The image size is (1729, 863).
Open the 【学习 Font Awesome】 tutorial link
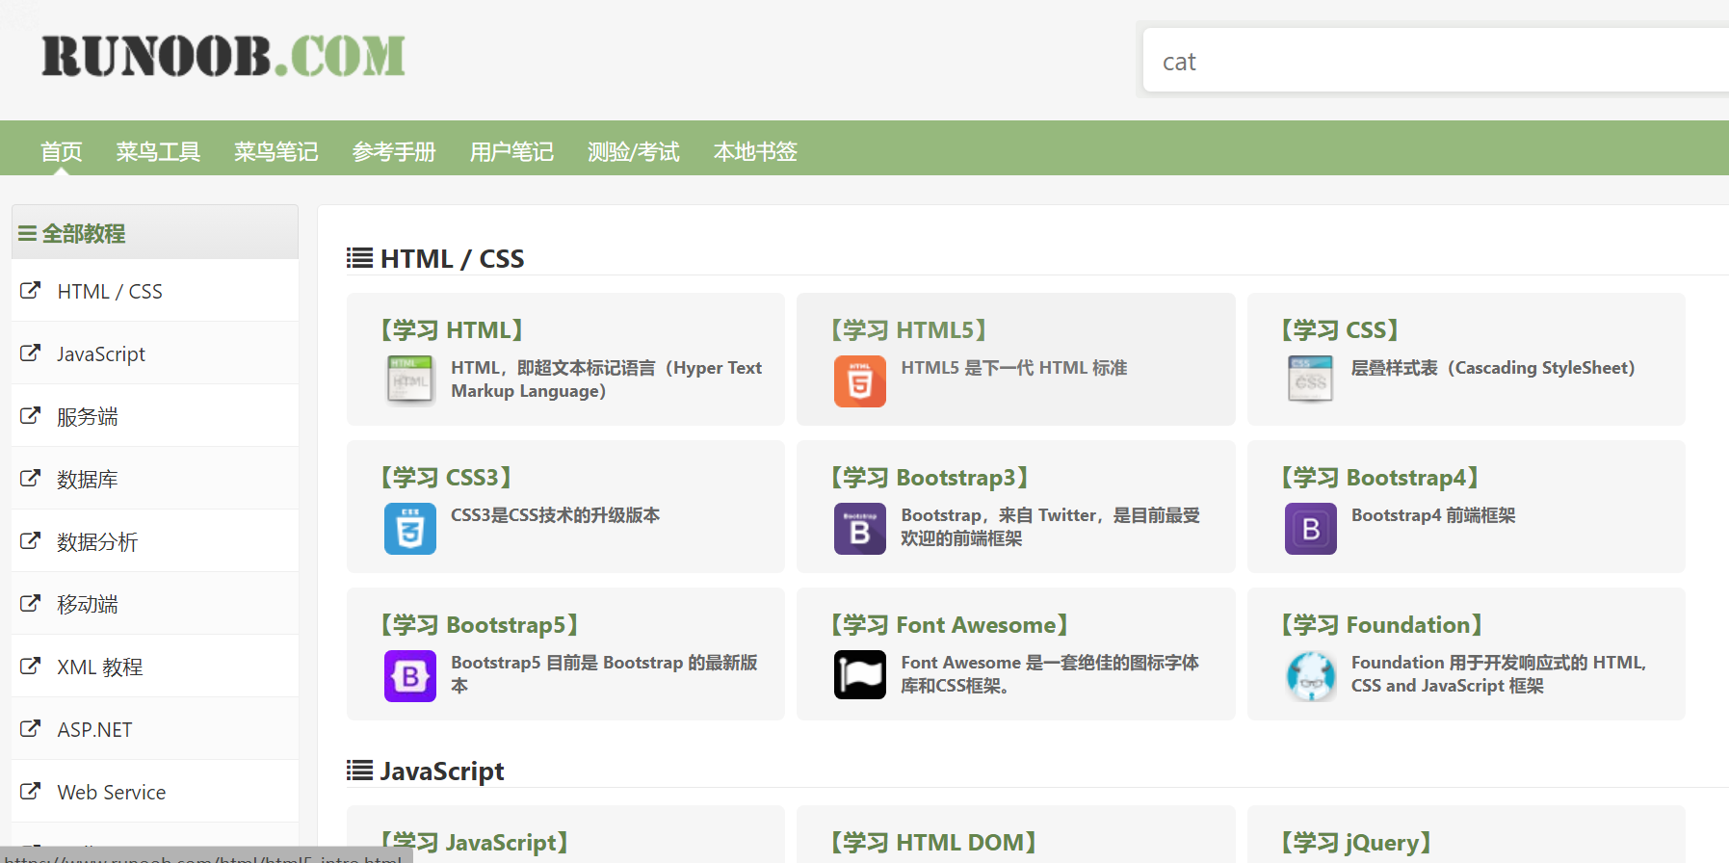(950, 625)
